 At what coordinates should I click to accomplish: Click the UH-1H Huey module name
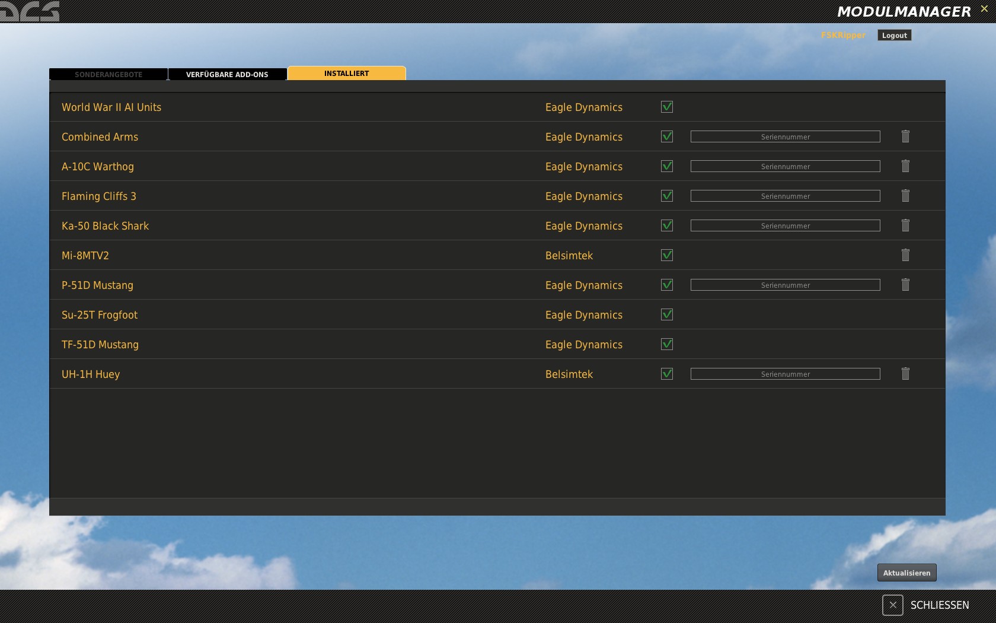91,374
